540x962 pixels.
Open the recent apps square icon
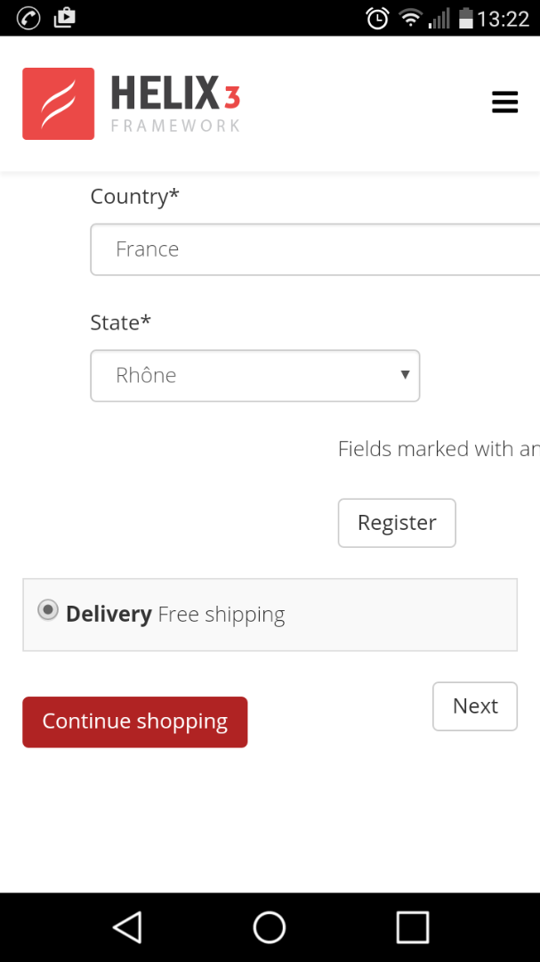coord(412,927)
